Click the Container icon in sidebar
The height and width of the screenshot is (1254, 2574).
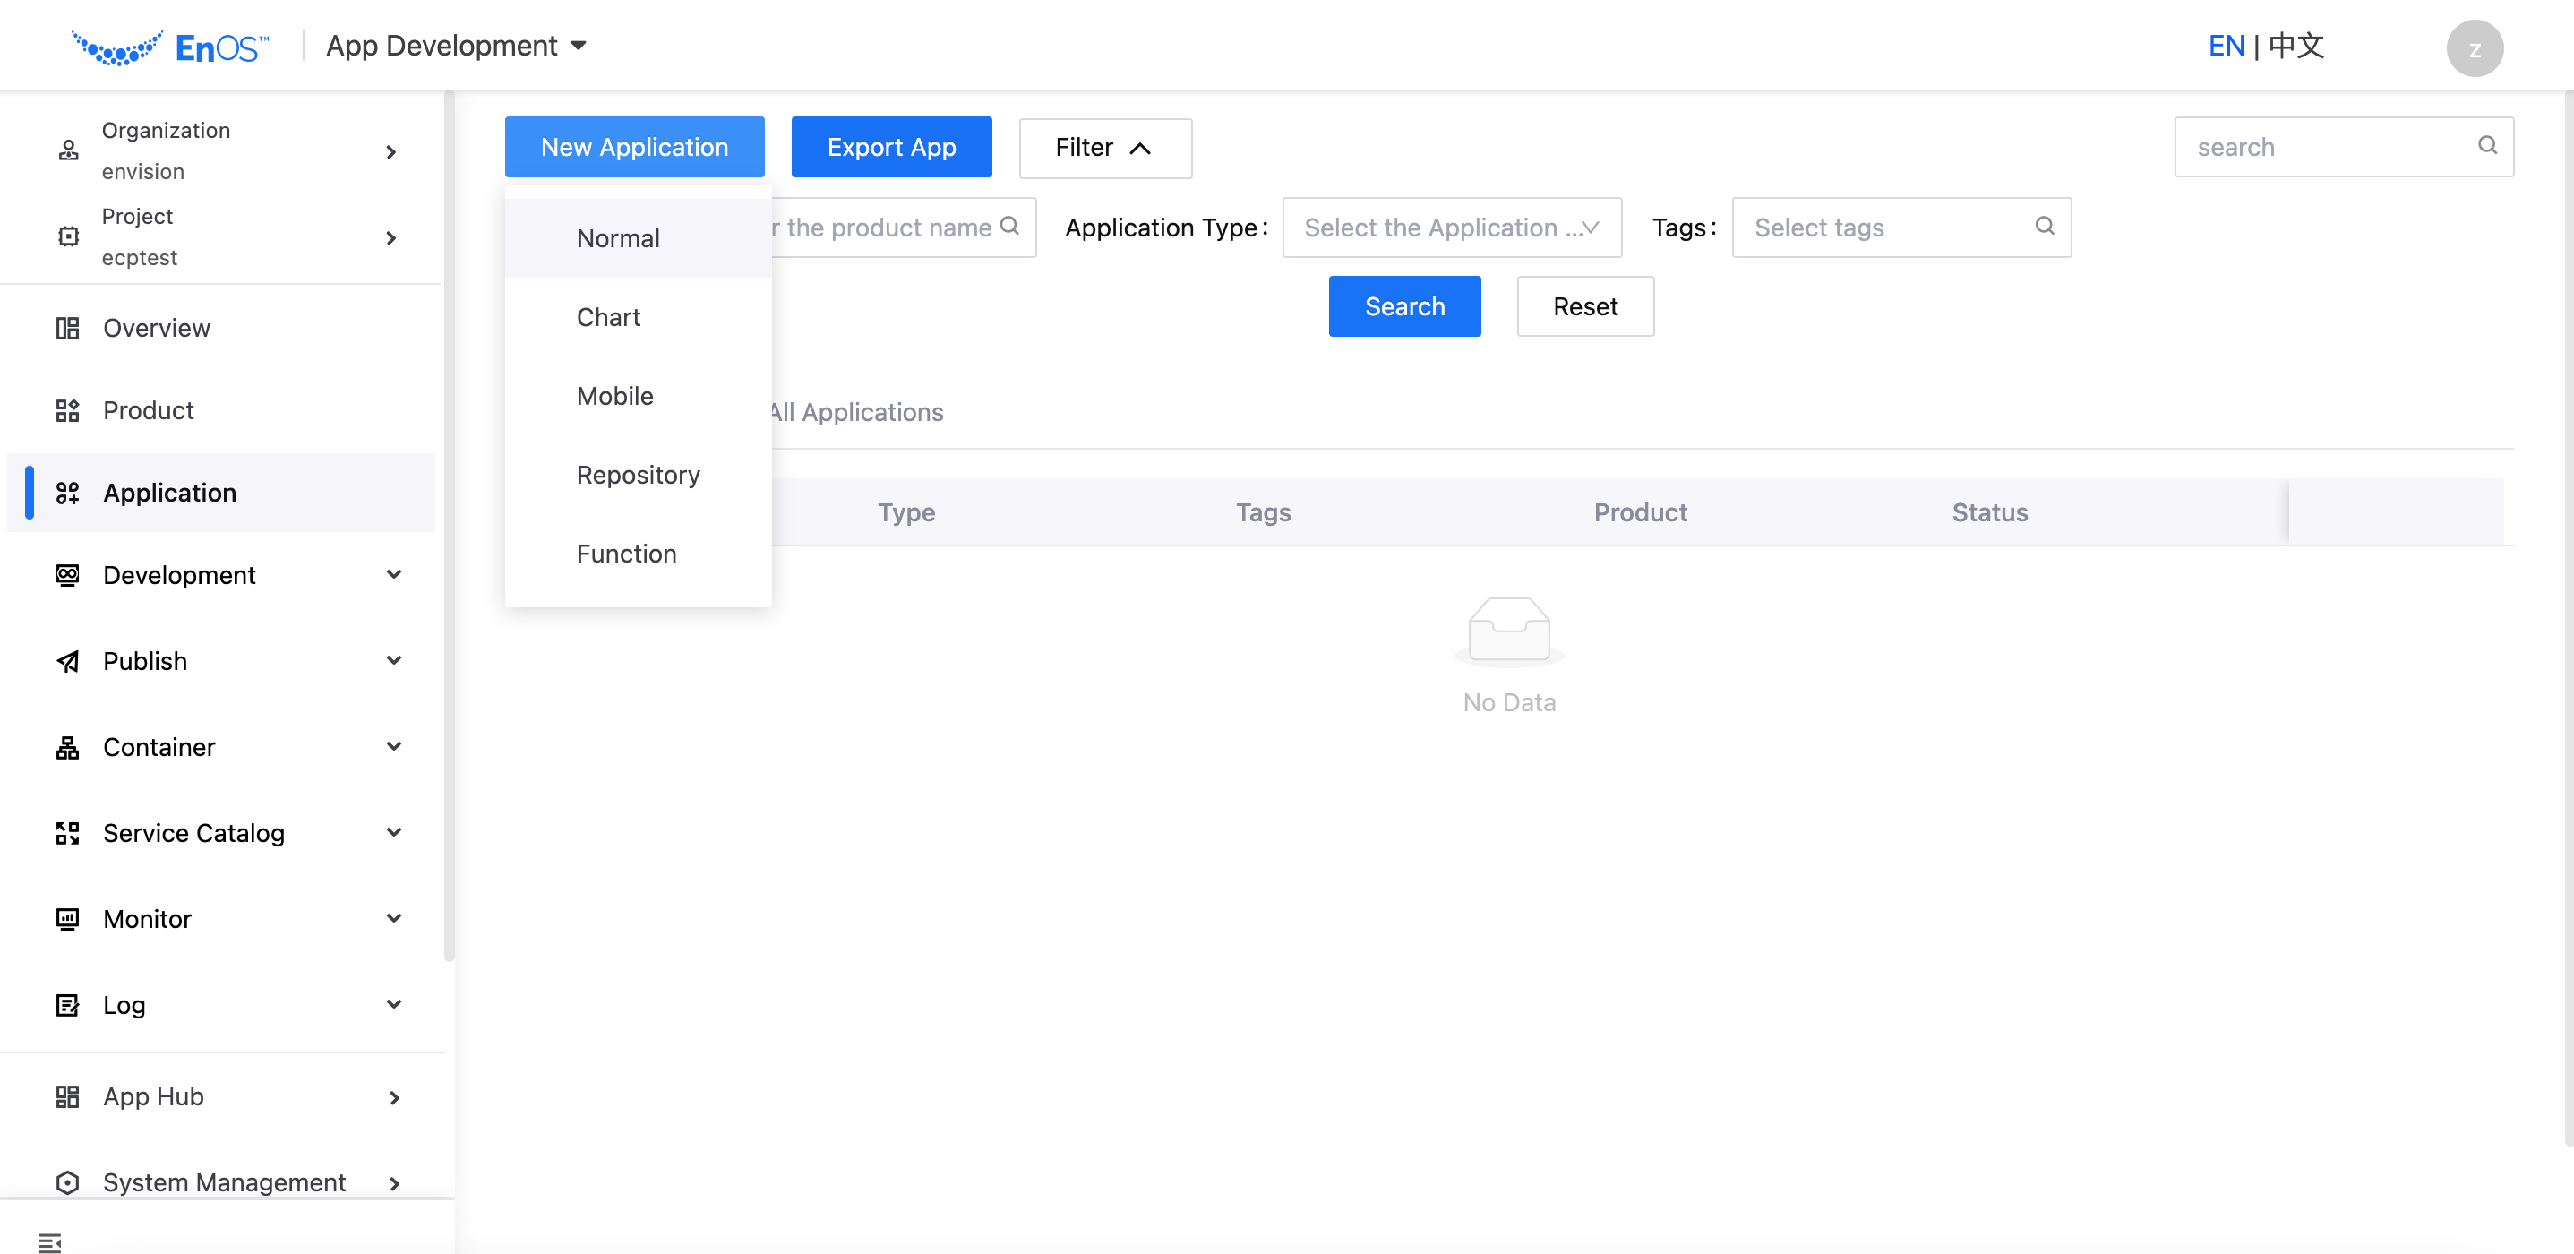[65, 747]
